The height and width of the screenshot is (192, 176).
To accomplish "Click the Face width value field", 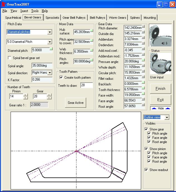I will [x=133, y=95].
